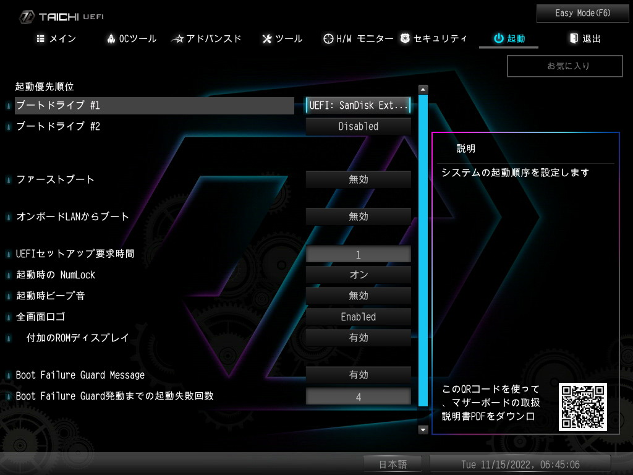633x475 pixels.
Task: Open ブートドライブ #2 Disabled dropdown
Action: [x=358, y=126]
